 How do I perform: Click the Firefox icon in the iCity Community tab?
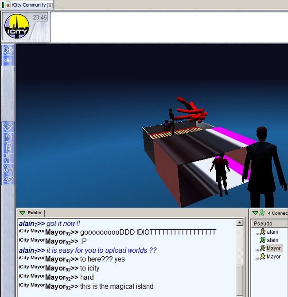tap(8, 5)
